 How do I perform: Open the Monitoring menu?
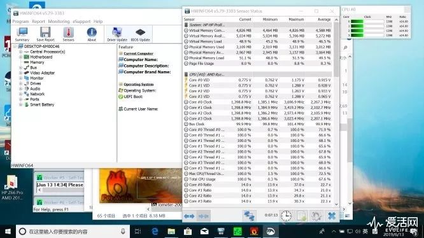click(59, 22)
